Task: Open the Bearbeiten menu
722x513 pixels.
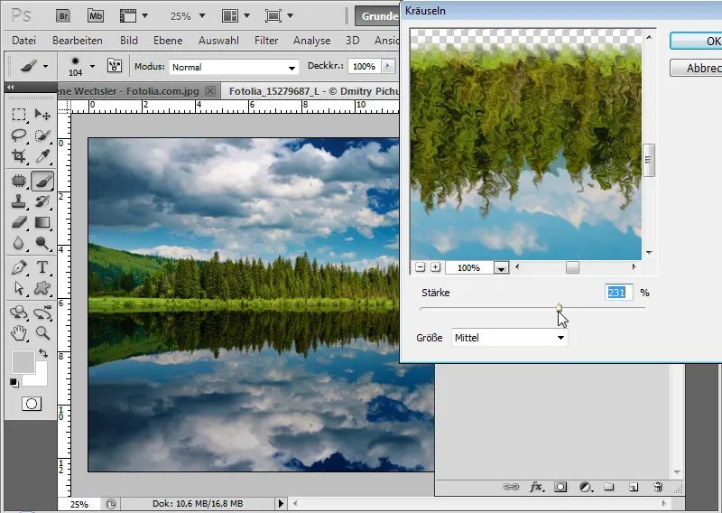Action: (78, 41)
